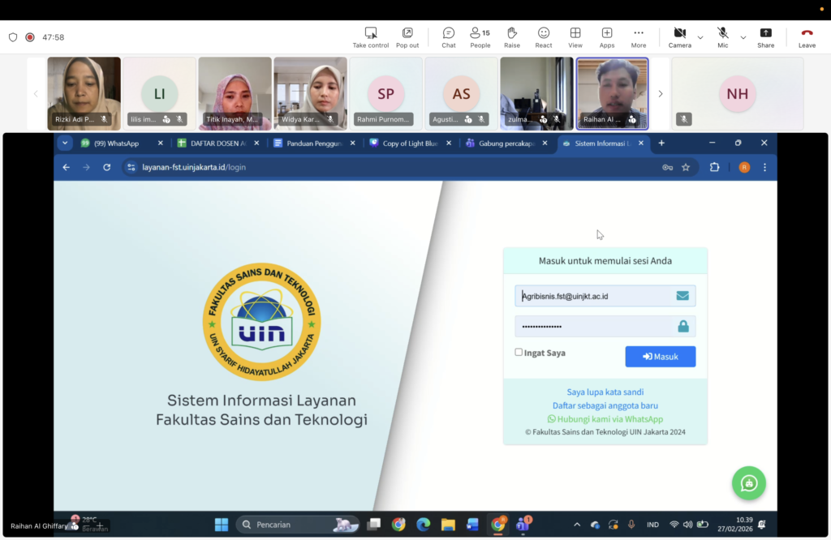Tick the Ingat Saya checkbox
Screen dimensions: 831x540
tap(519, 353)
